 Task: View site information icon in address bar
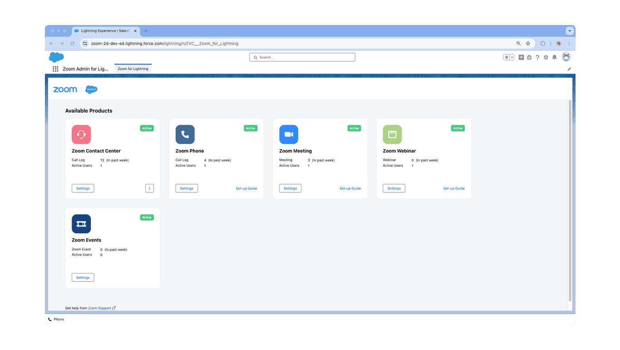tap(85, 44)
